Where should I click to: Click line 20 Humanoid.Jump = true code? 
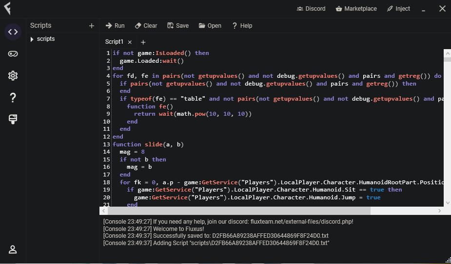(257, 197)
